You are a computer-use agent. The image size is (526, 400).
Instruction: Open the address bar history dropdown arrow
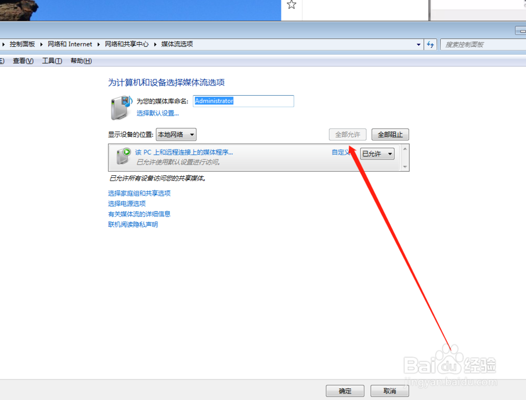pos(418,44)
